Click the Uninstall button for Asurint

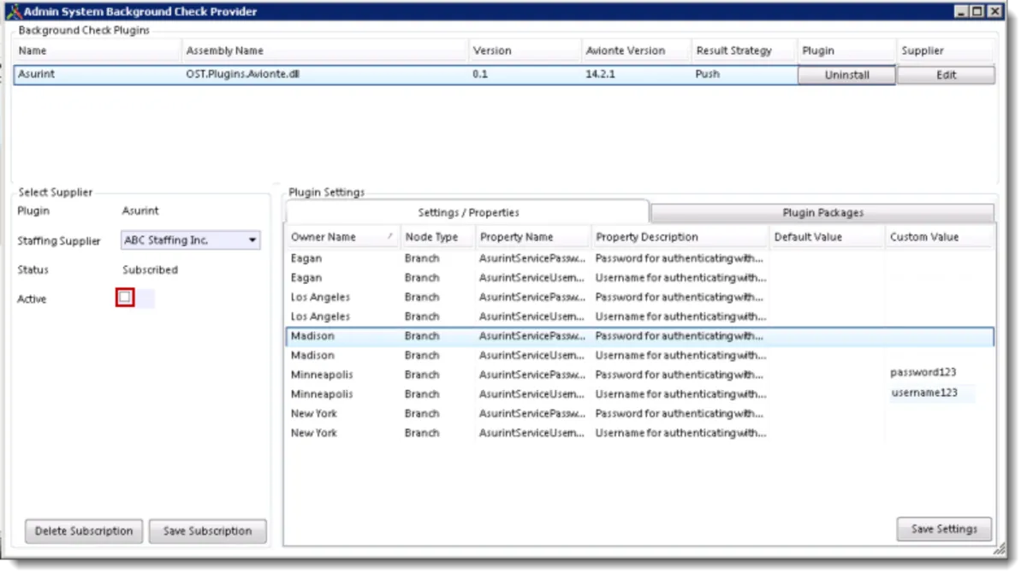click(846, 75)
